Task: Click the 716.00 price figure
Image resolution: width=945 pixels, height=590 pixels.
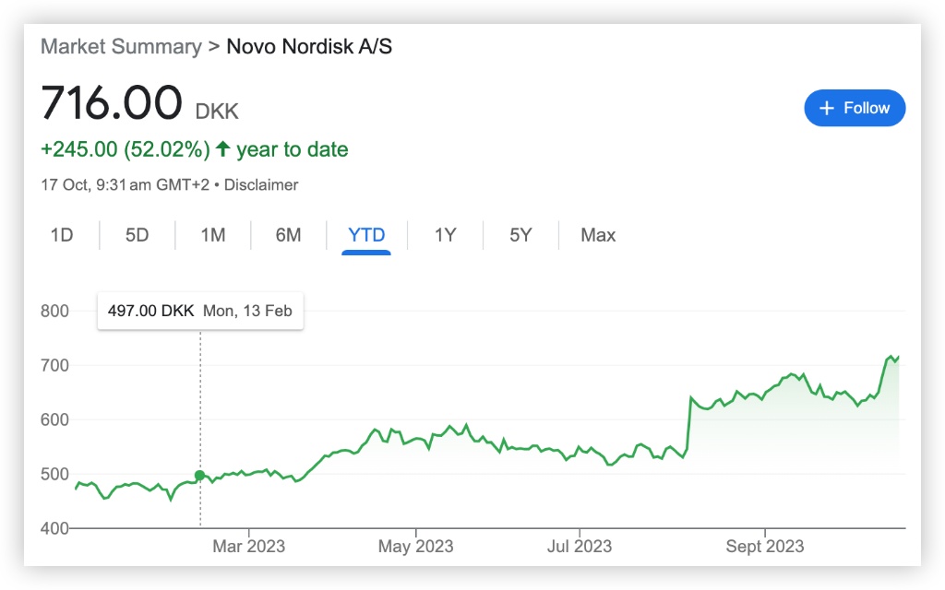Action: [x=112, y=102]
